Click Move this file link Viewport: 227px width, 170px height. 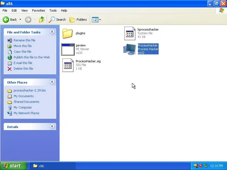point(23,46)
